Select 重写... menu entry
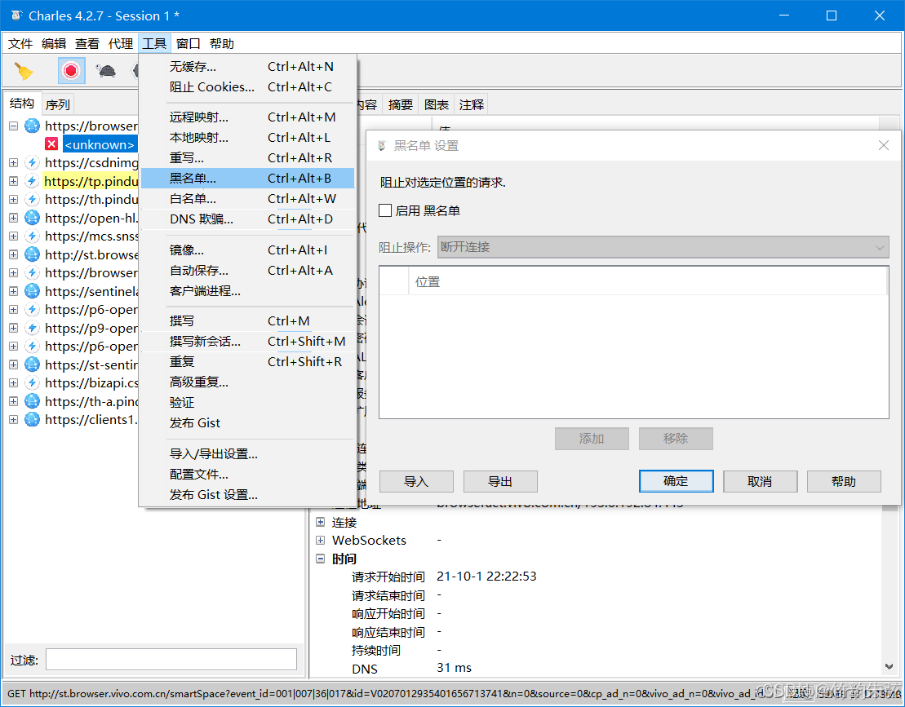Screen dimensions: 905x707 pyautogui.click(x=247, y=157)
